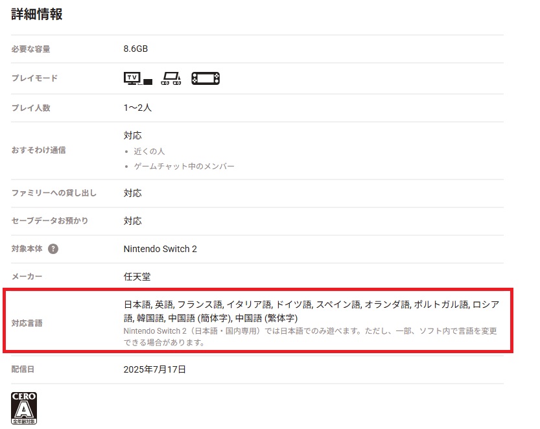The width and height of the screenshot is (540, 429).
Task: Click the 対象本体 label
Action: click(x=27, y=249)
